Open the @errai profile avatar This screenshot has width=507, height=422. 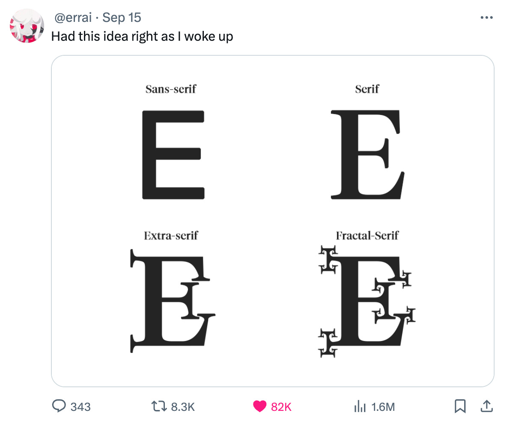click(x=27, y=26)
